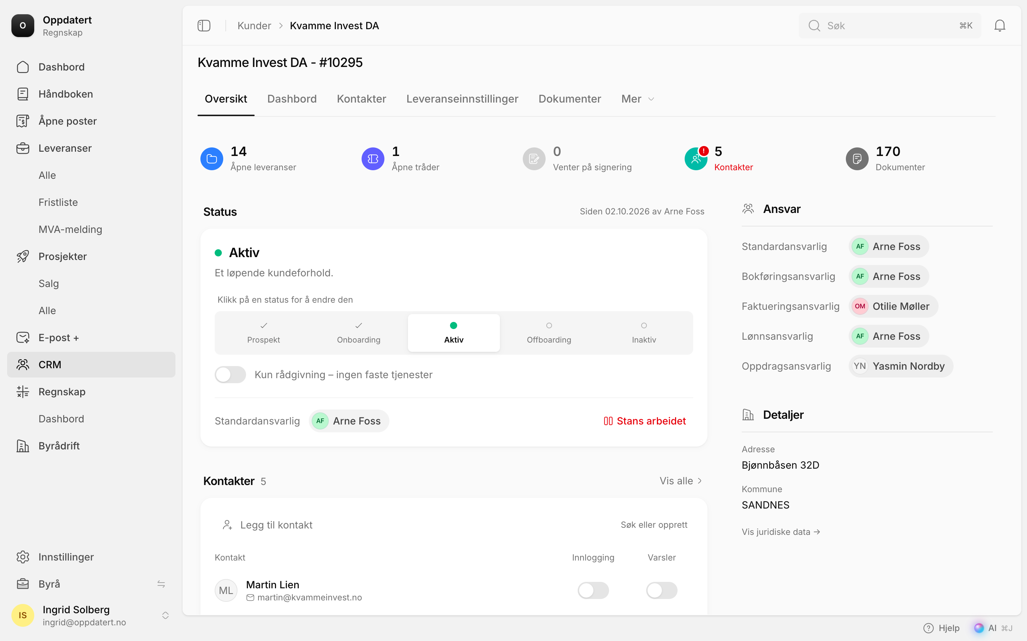The image size is (1027, 641).
Task: Change Faktureringsansvarlig Otilie Møller
Action: (893, 306)
